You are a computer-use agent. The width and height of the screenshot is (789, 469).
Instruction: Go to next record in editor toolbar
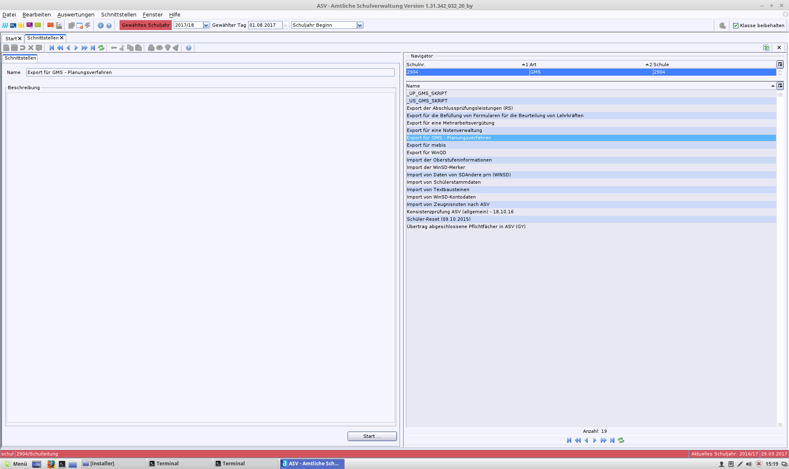(x=76, y=48)
